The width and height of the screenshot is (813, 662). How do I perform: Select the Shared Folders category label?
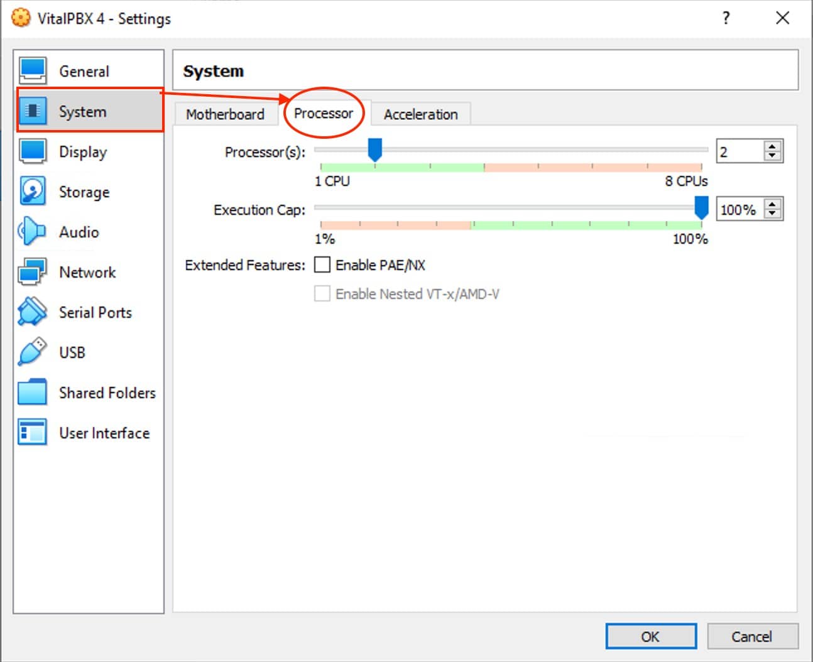107,393
